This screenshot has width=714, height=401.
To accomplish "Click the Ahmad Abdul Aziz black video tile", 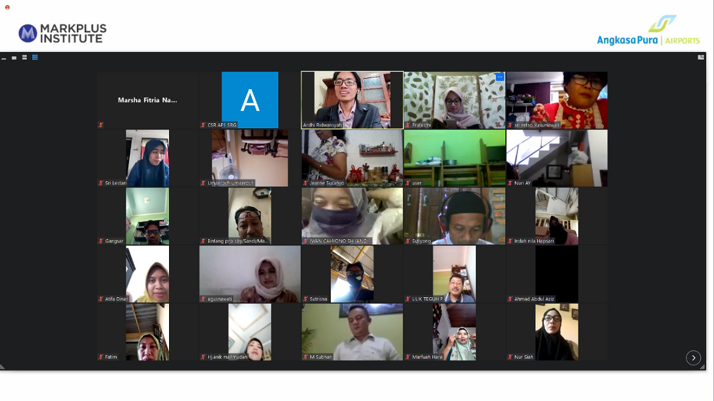I will 557,273.
